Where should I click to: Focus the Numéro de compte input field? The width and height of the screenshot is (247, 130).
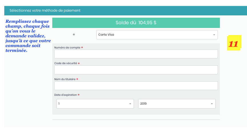coord(136,54)
